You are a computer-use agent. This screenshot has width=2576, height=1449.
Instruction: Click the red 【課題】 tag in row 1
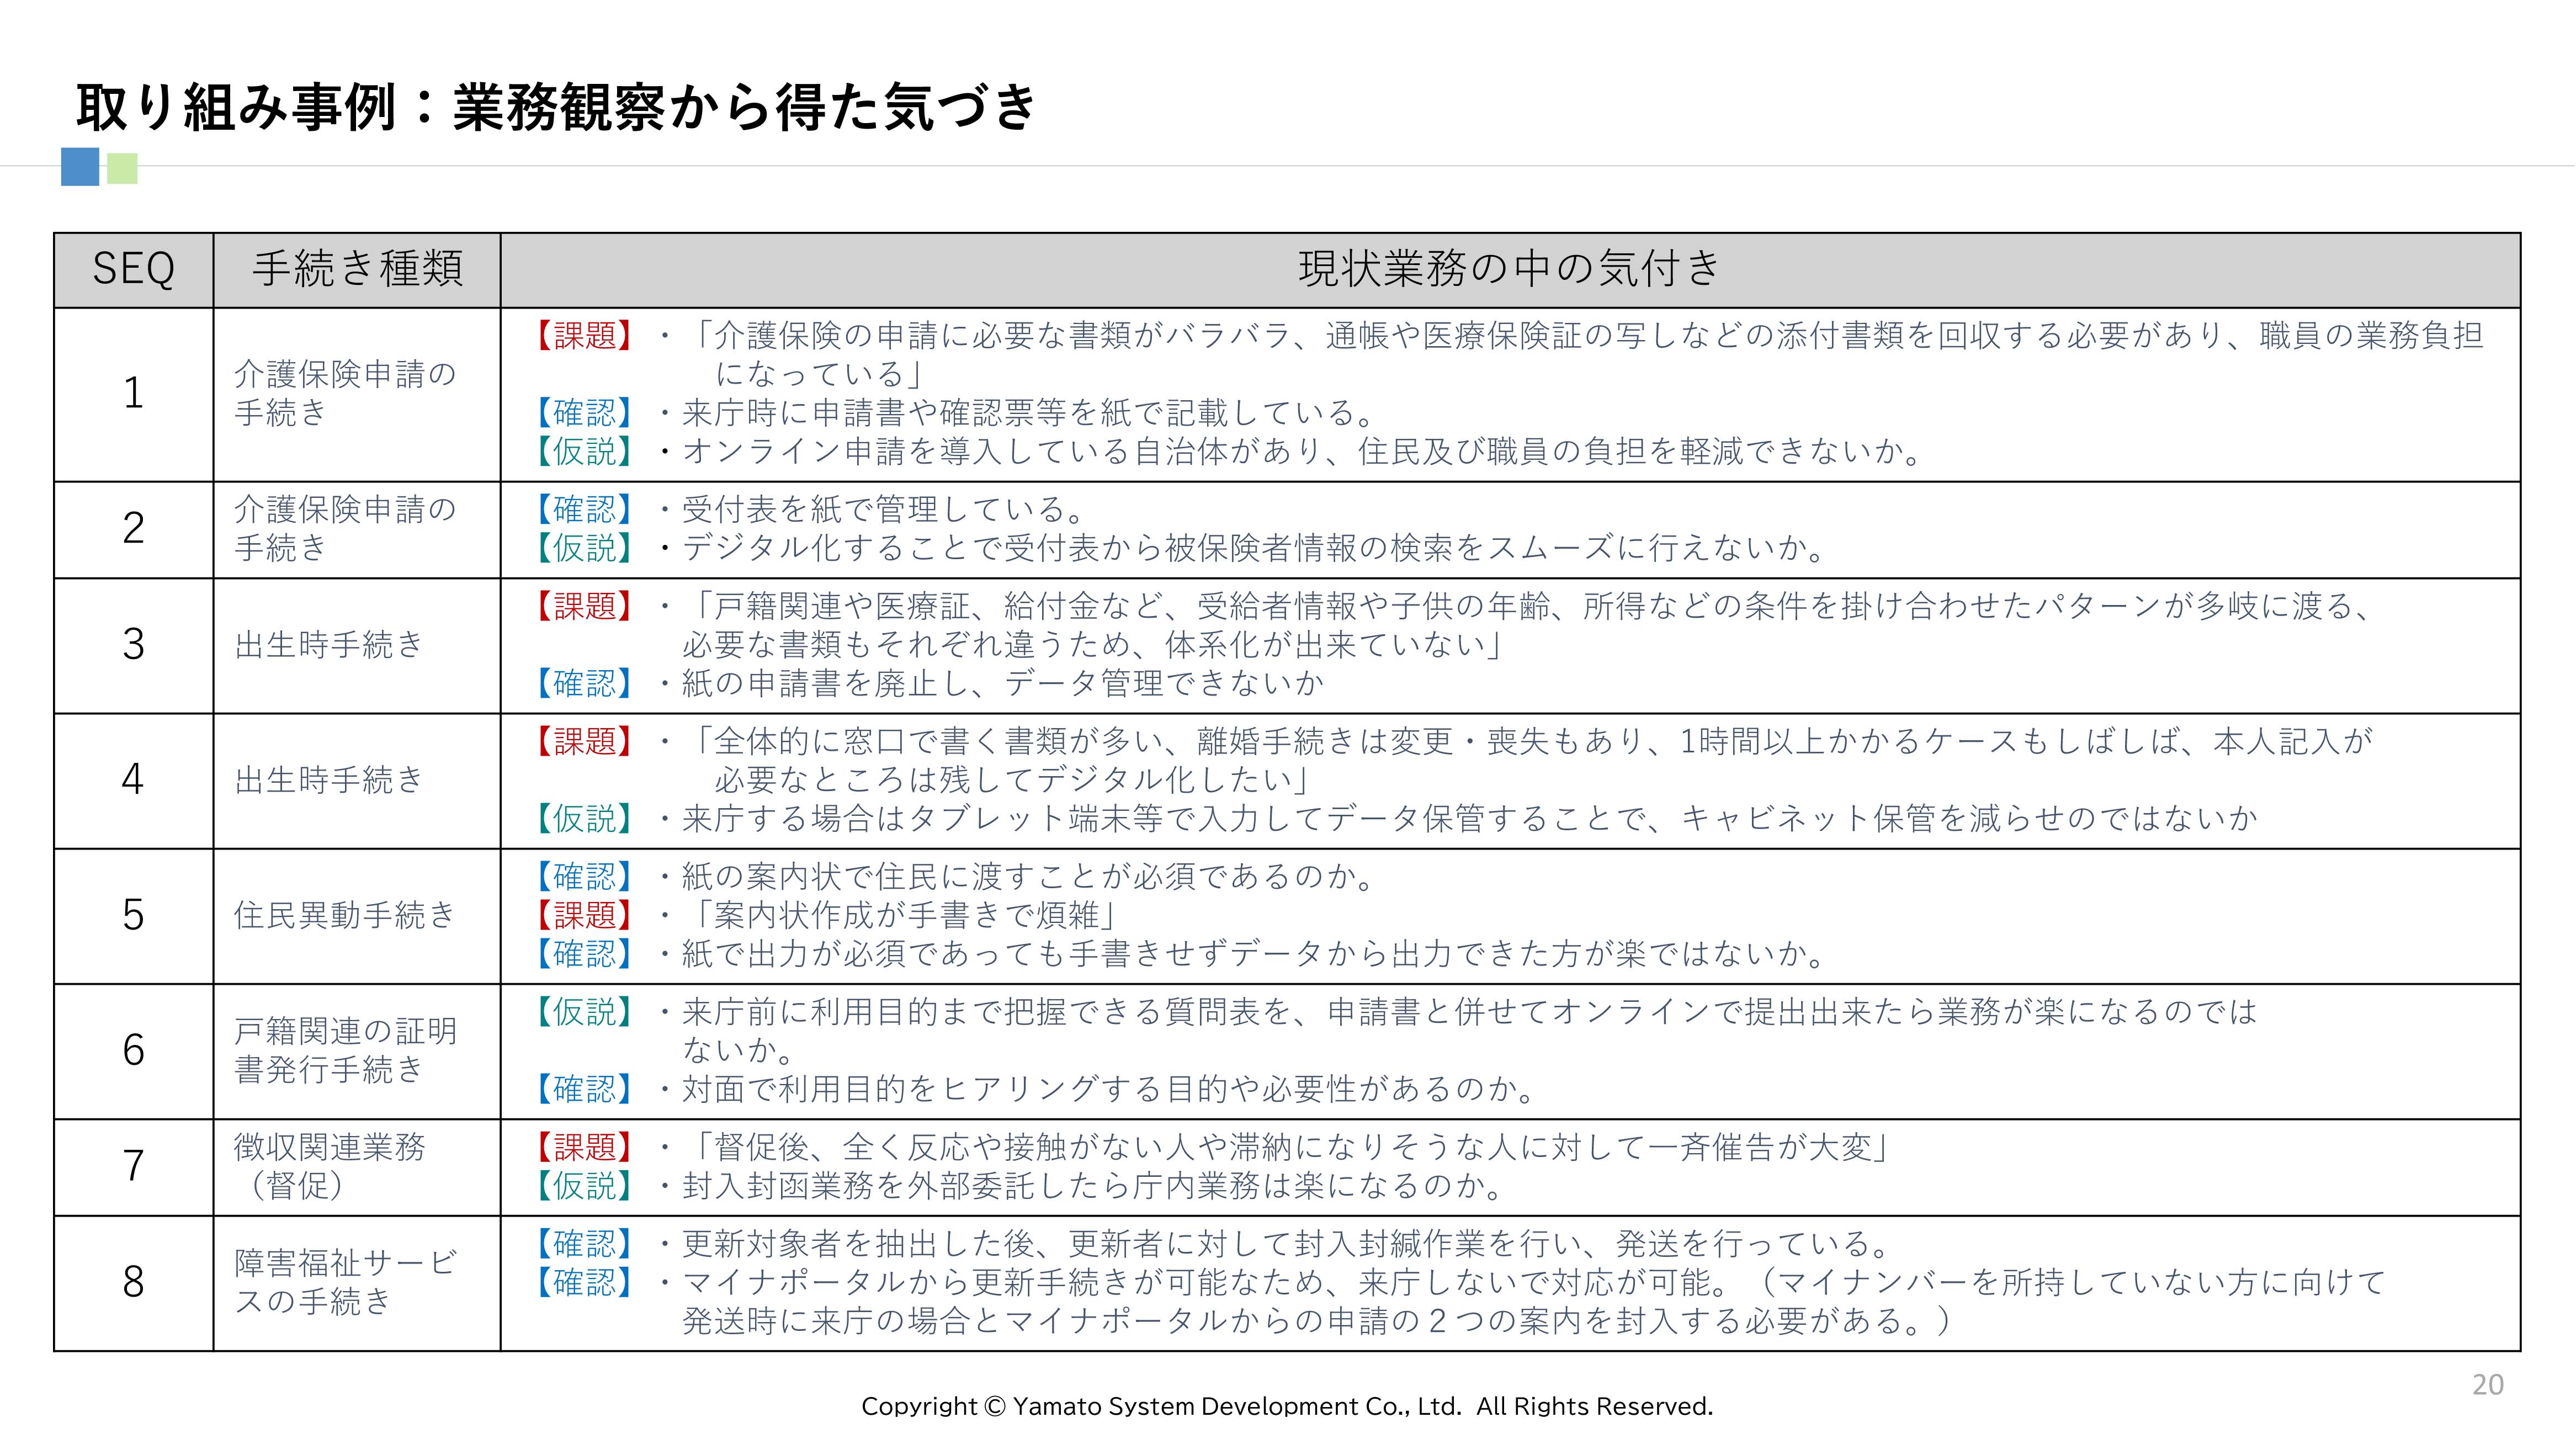pos(584,336)
